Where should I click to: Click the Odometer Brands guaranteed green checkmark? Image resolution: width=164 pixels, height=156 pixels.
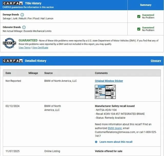pyautogui.click(x=139, y=29)
